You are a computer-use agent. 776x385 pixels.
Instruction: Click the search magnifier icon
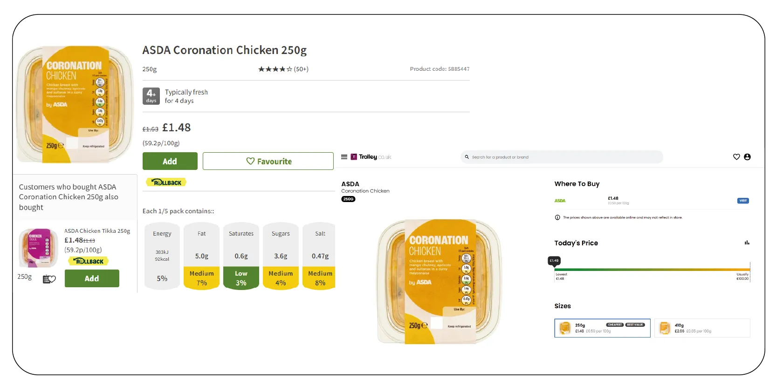[467, 157]
